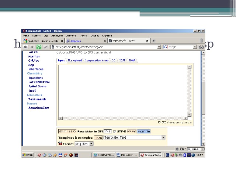Launch Opera from the quick launch bar
Viewport: 236px width, 177px height.
click(39, 155)
